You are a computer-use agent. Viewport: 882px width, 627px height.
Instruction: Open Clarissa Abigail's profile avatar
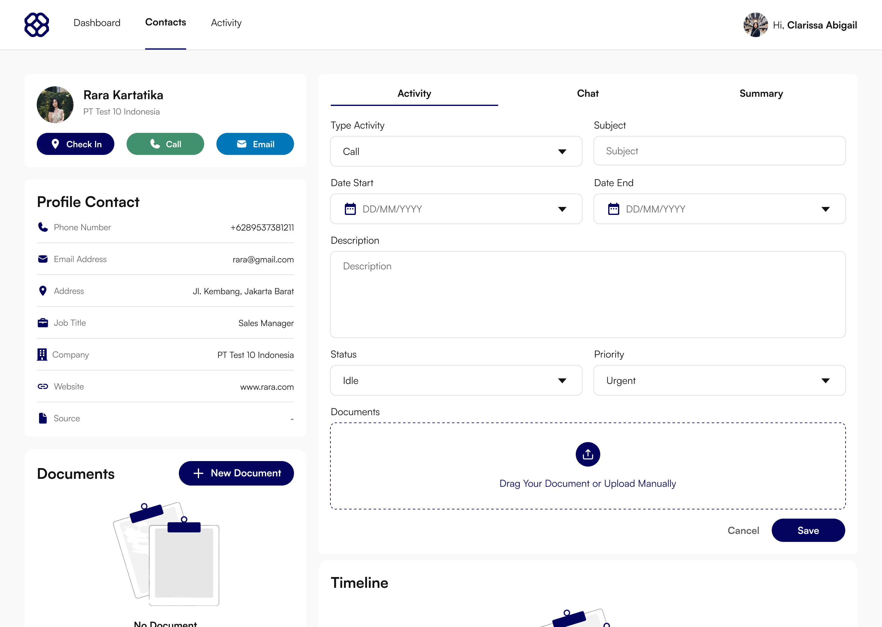pos(755,25)
